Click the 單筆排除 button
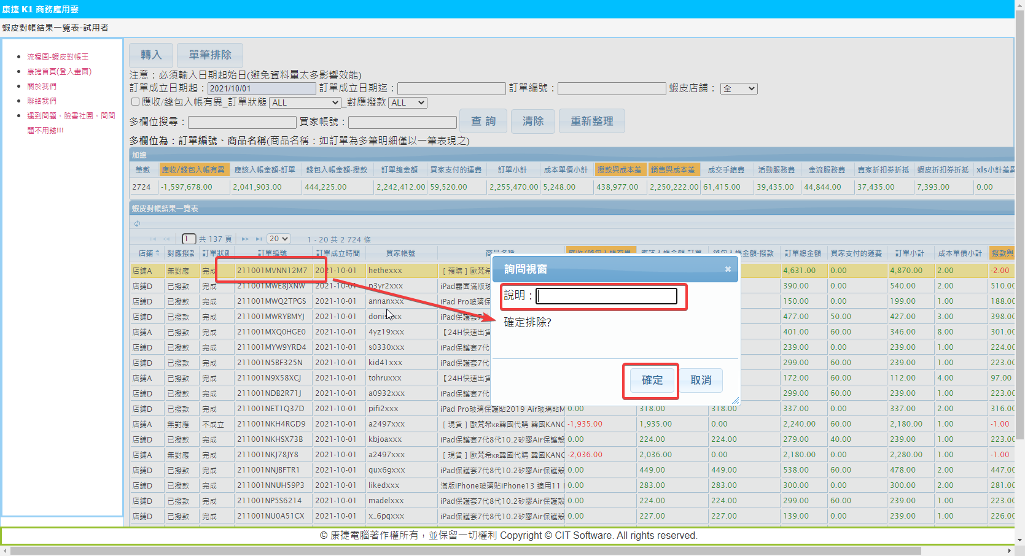 (x=210, y=55)
